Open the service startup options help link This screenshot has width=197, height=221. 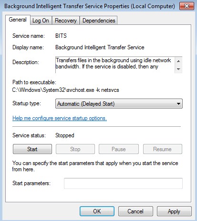click(x=60, y=118)
